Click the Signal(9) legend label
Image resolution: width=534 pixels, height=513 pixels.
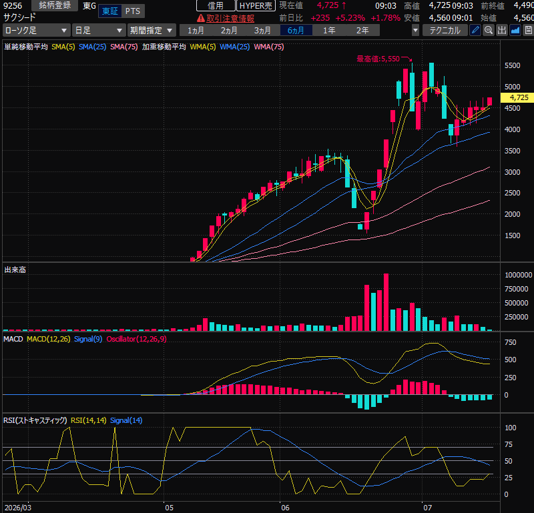(88, 339)
